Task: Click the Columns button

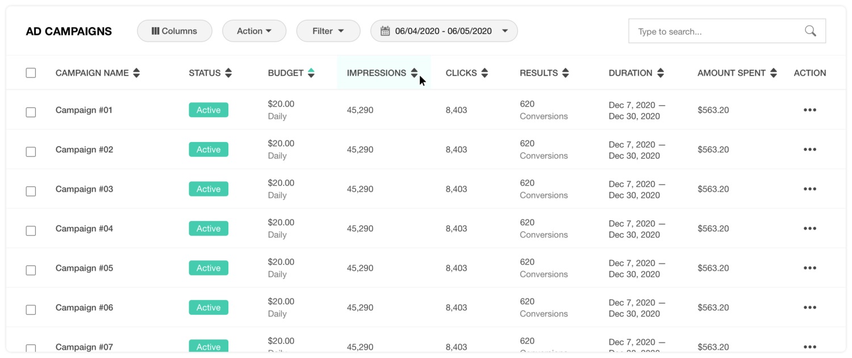Action: [174, 31]
